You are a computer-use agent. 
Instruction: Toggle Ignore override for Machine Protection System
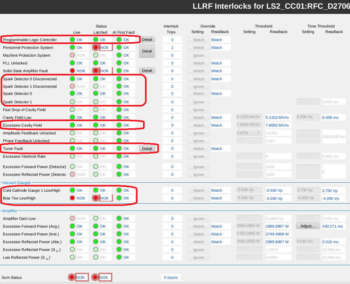pyautogui.click(x=199, y=55)
